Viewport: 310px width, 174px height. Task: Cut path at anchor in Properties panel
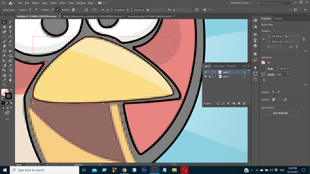tap(285, 100)
